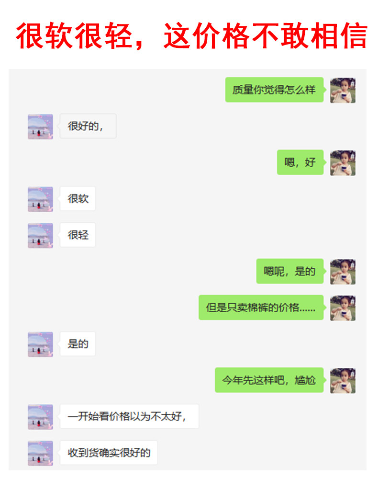The height and width of the screenshot is (479, 378).
Task: Click avatar beside '嗯,好' message
Action: (x=343, y=163)
